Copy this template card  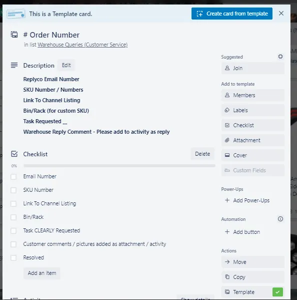[x=252, y=277]
